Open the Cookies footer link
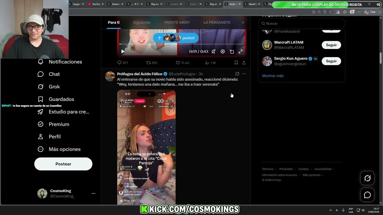Viewport: 383px width, 215px height. [x=303, y=169]
